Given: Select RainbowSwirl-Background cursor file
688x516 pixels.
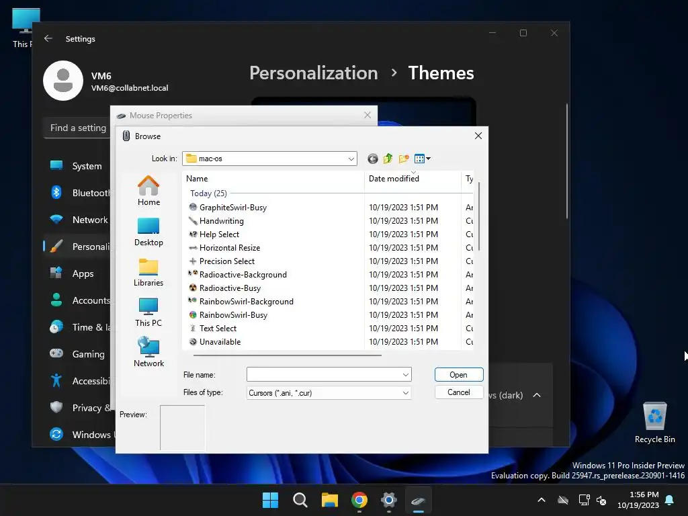Looking at the screenshot, I should click(246, 302).
